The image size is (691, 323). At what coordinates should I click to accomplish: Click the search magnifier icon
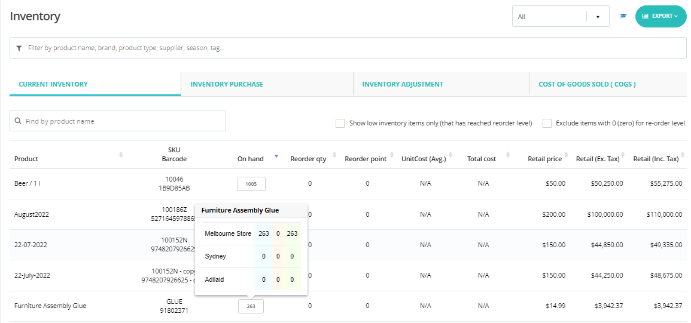tap(18, 121)
